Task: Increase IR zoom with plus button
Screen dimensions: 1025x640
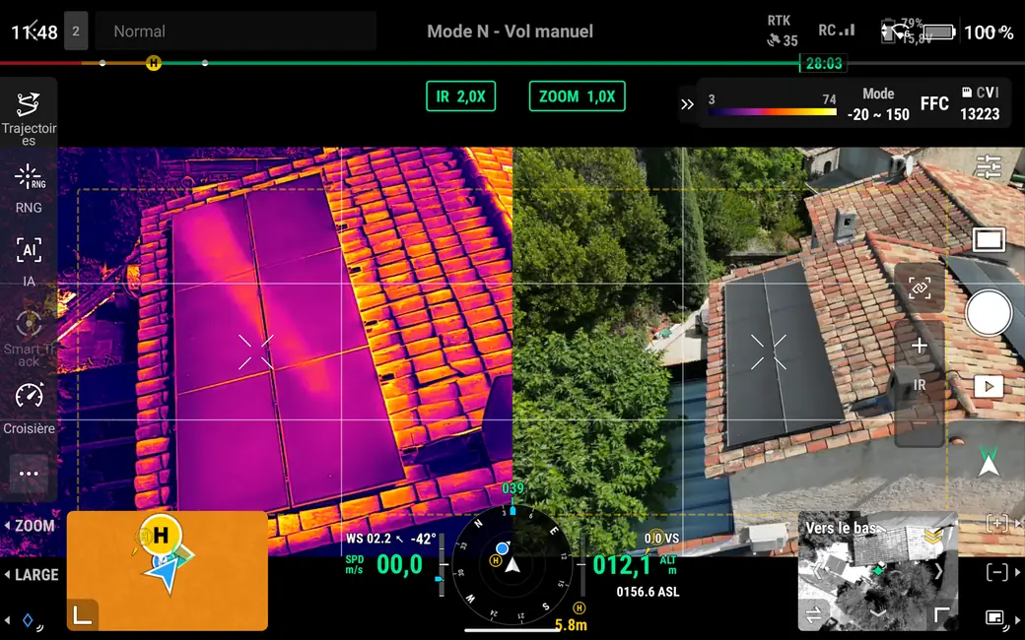Action: click(920, 346)
